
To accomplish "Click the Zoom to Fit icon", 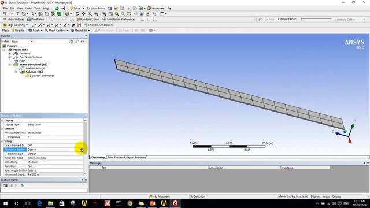I will point(104,14).
